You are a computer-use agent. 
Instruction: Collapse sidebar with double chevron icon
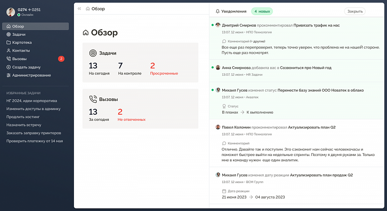[x=79, y=9]
